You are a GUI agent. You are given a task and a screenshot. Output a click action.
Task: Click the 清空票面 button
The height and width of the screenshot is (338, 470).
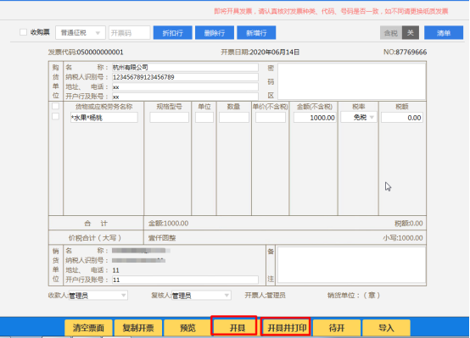(x=88, y=328)
